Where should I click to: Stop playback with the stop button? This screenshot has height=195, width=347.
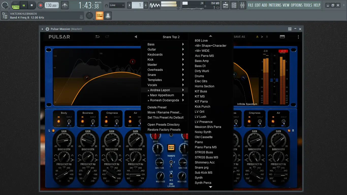click(32, 5)
